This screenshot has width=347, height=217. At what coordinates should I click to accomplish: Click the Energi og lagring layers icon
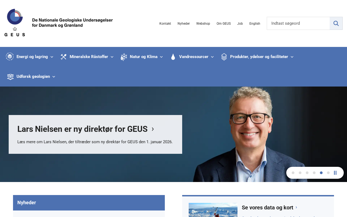click(x=10, y=56)
